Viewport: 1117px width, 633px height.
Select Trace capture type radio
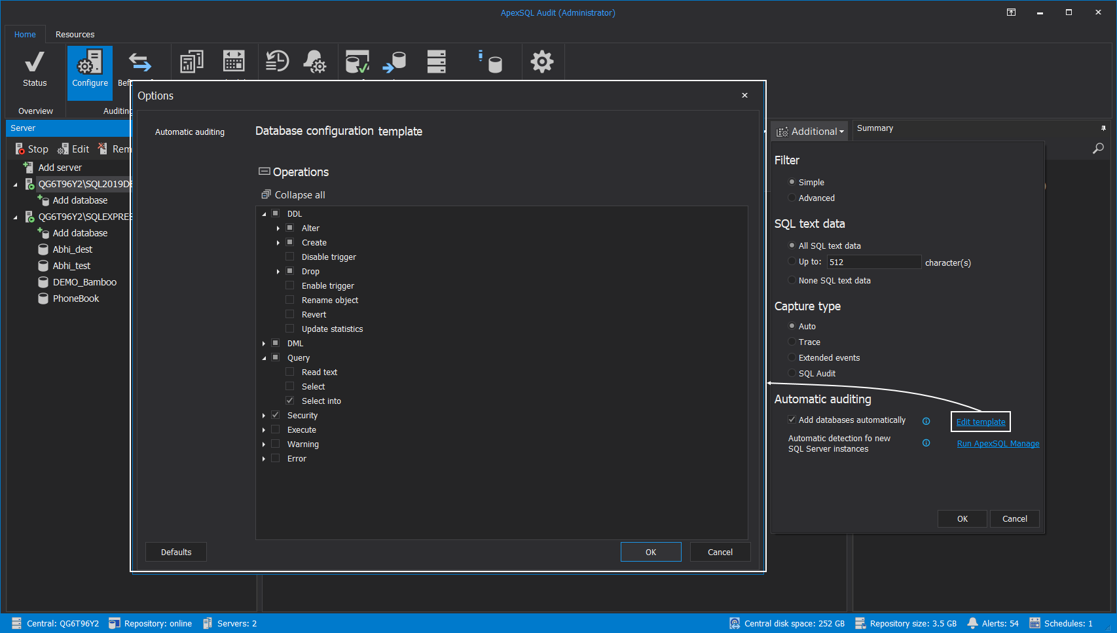pyautogui.click(x=792, y=342)
